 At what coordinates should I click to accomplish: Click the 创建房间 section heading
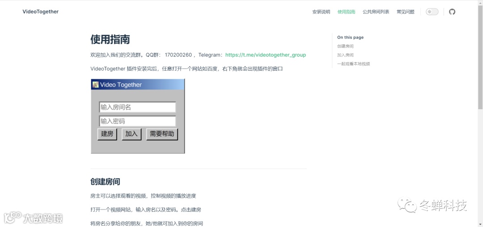click(105, 182)
